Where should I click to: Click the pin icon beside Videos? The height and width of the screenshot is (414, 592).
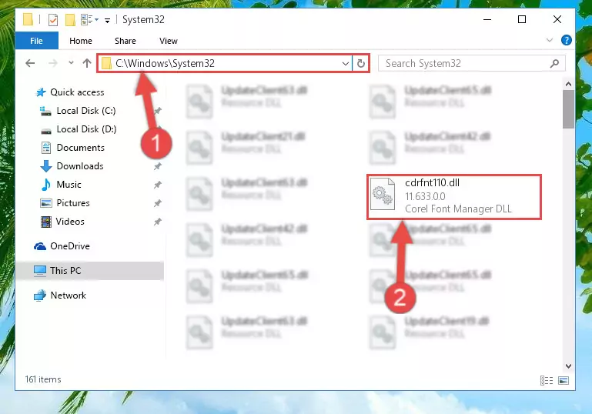tap(158, 222)
